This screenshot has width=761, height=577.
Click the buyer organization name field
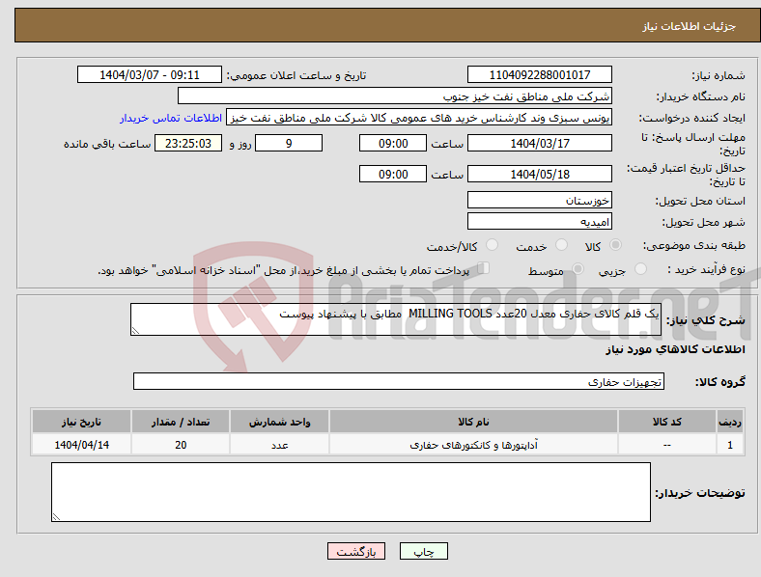pos(395,96)
